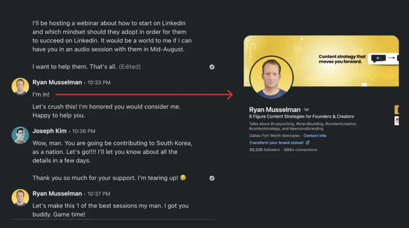This screenshot has height=228, width=409.
Task: Click the red logo at profile's right edge
Action: point(397,121)
